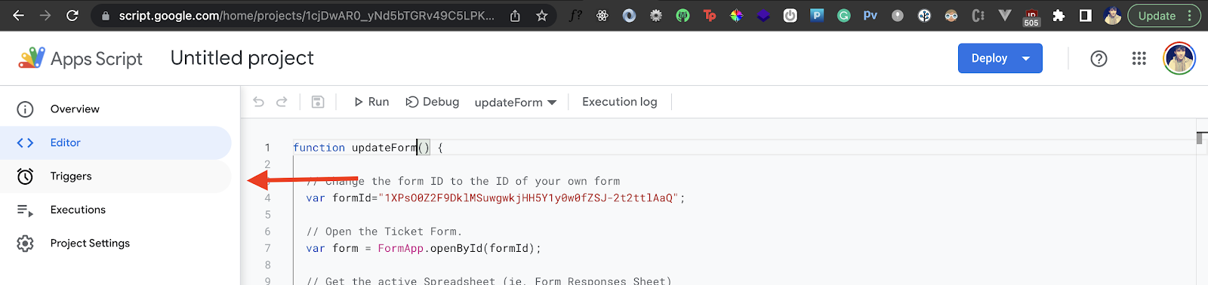The image size is (1208, 285).
Task: Open Project Settings in the sidebar
Action: [116, 243]
